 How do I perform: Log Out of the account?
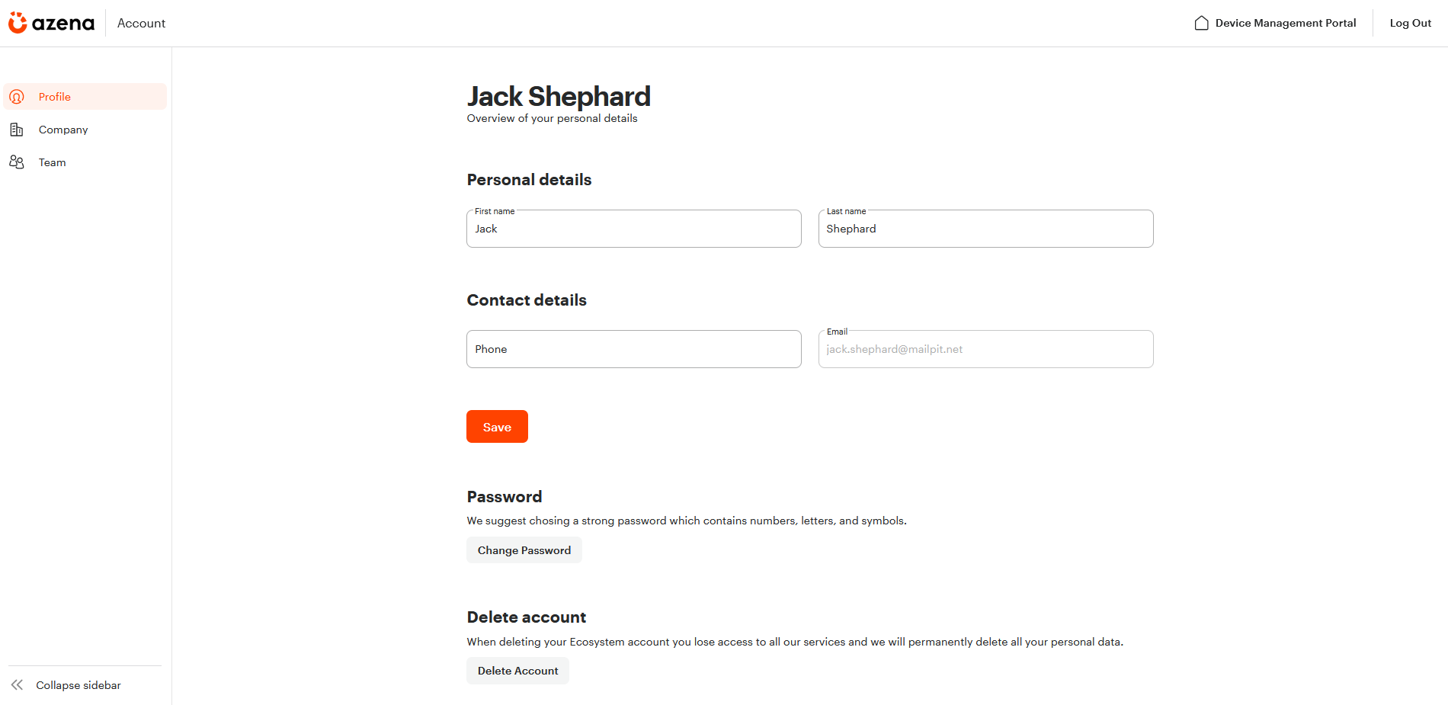click(x=1411, y=23)
